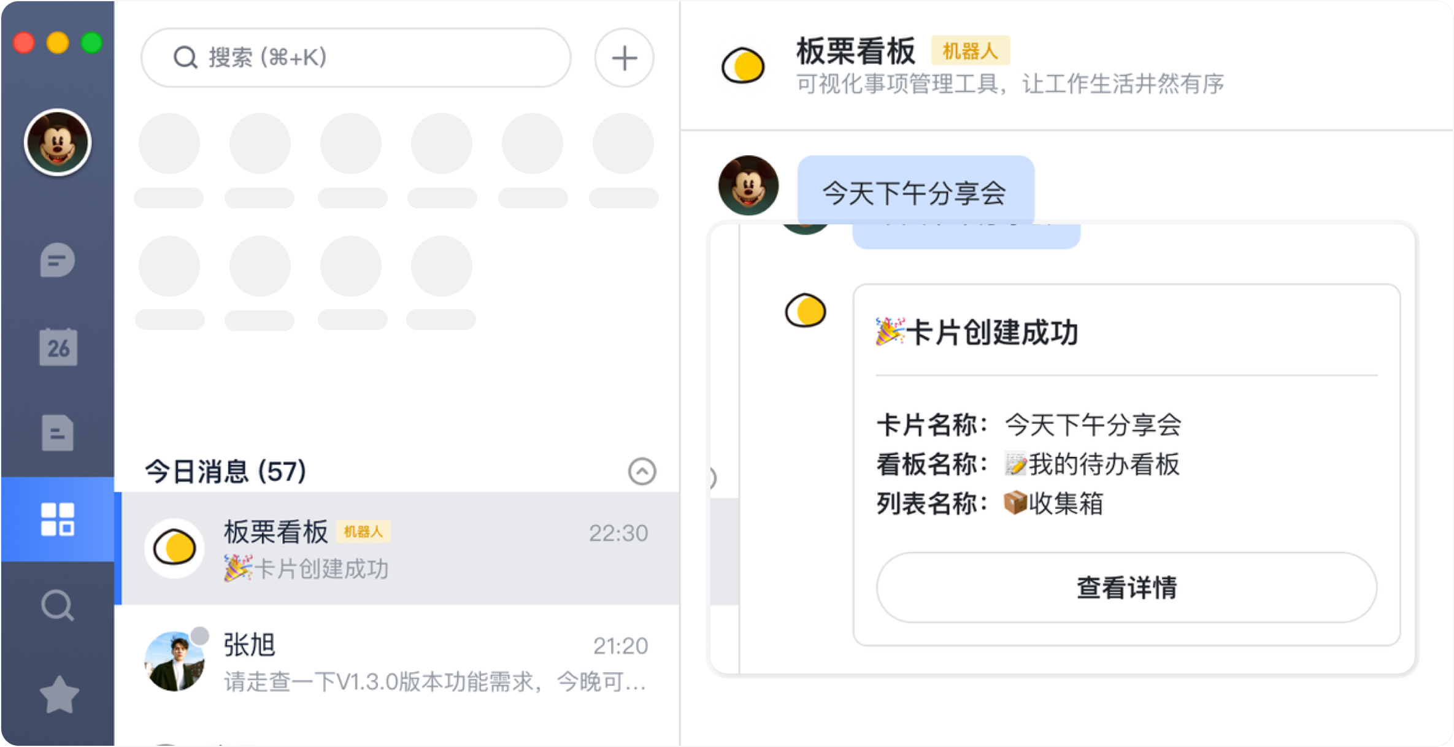Click 张旭's profile photo
Viewport: 1454px width, 747px height.
click(174, 662)
